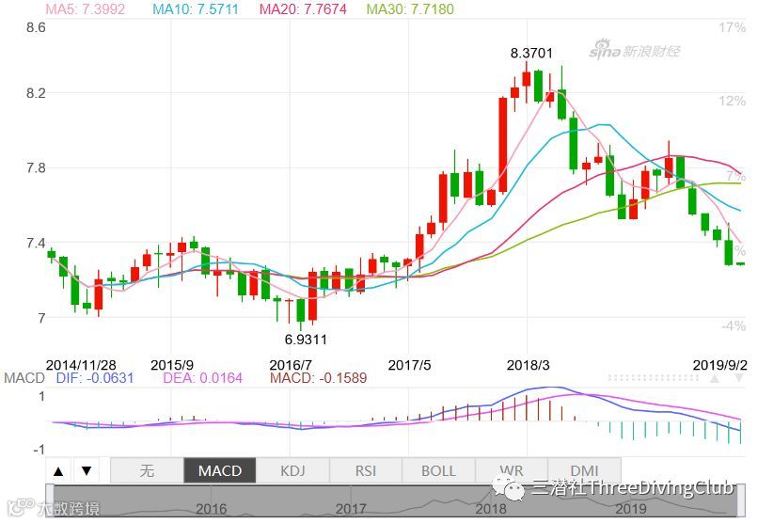Click the small grey down arrow near dotted bar
The image size is (758, 523).
(x=739, y=378)
